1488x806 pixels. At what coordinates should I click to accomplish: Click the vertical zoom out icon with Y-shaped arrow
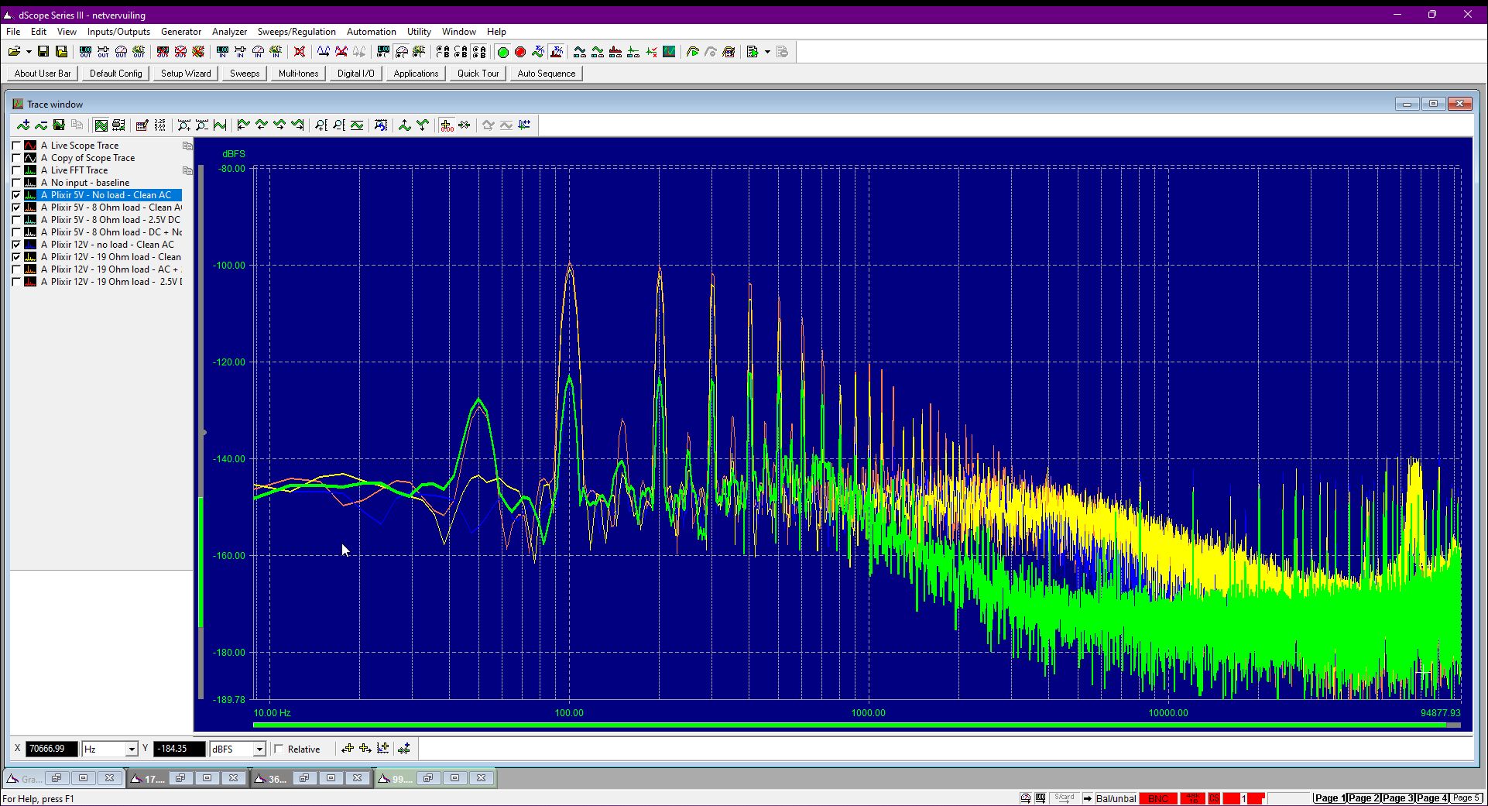tap(423, 125)
